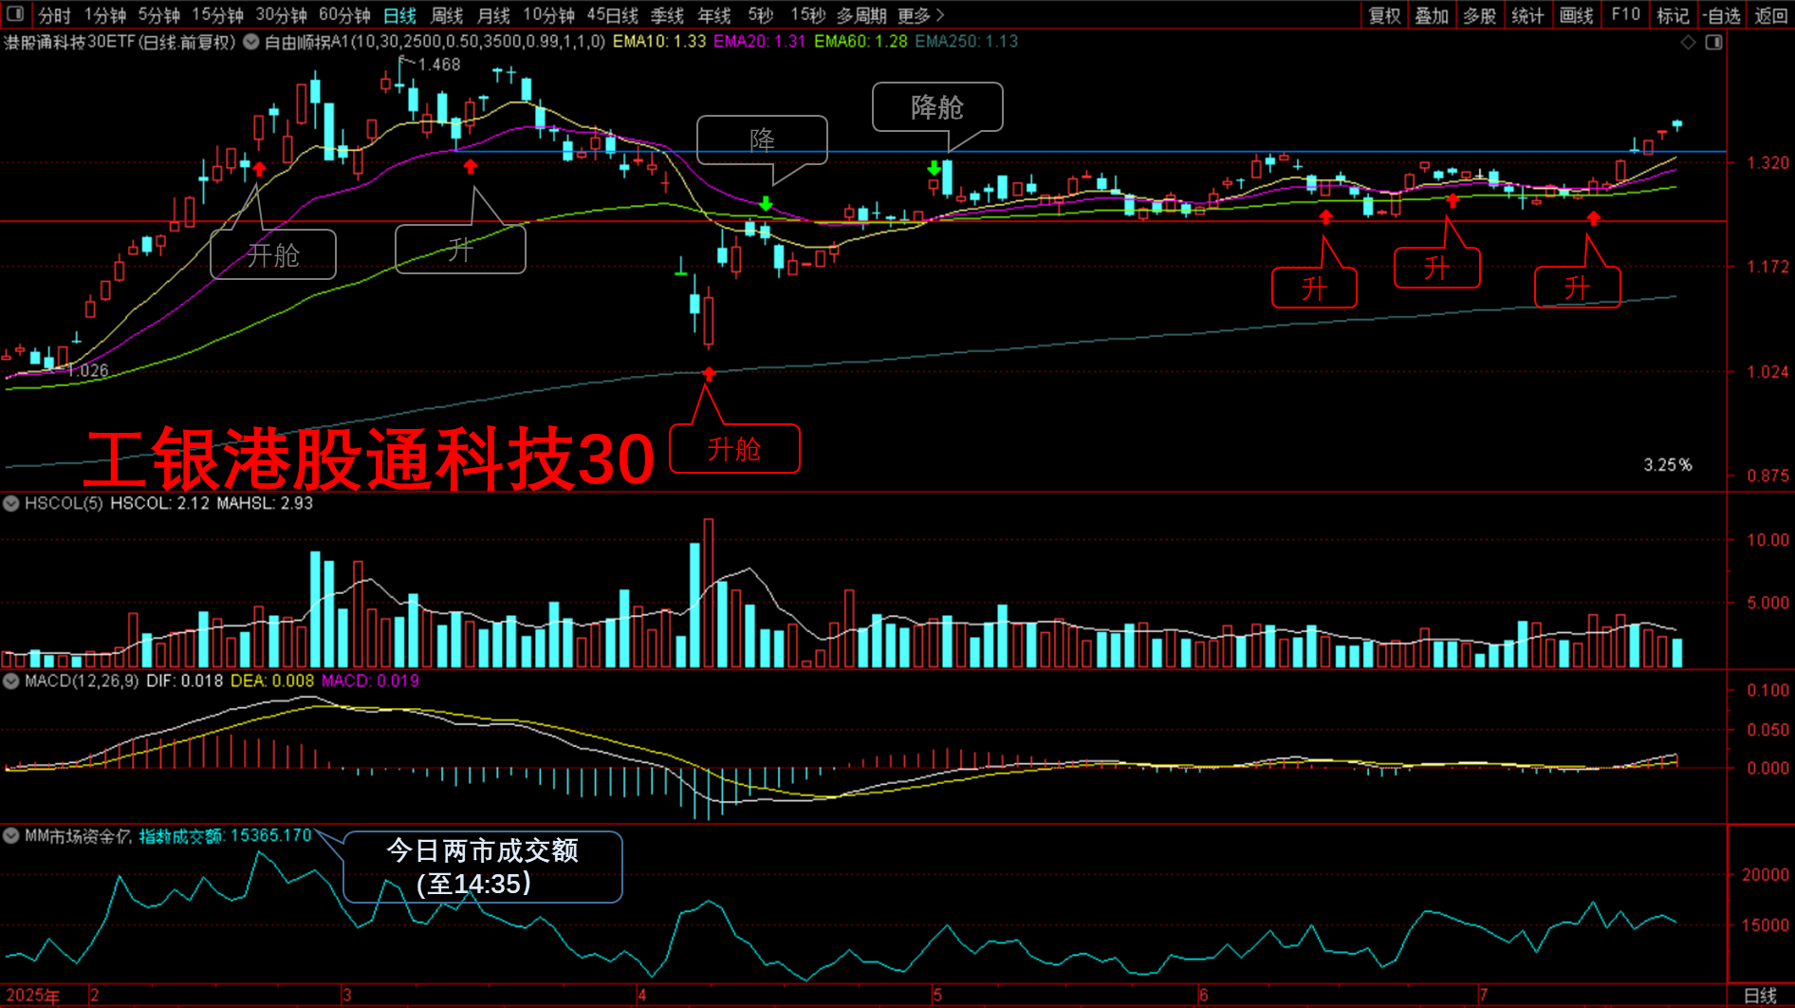The image size is (1795, 1008).
Task: Switch to the 5秒 period
Action: click(x=760, y=15)
